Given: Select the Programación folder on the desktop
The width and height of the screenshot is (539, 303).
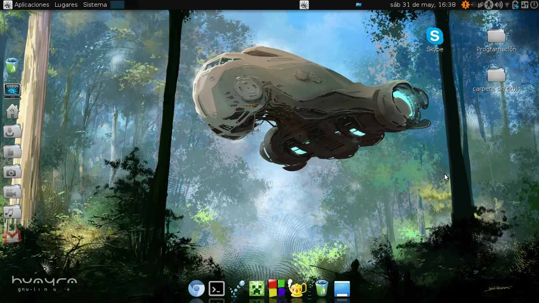Looking at the screenshot, I should click(x=496, y=40).
